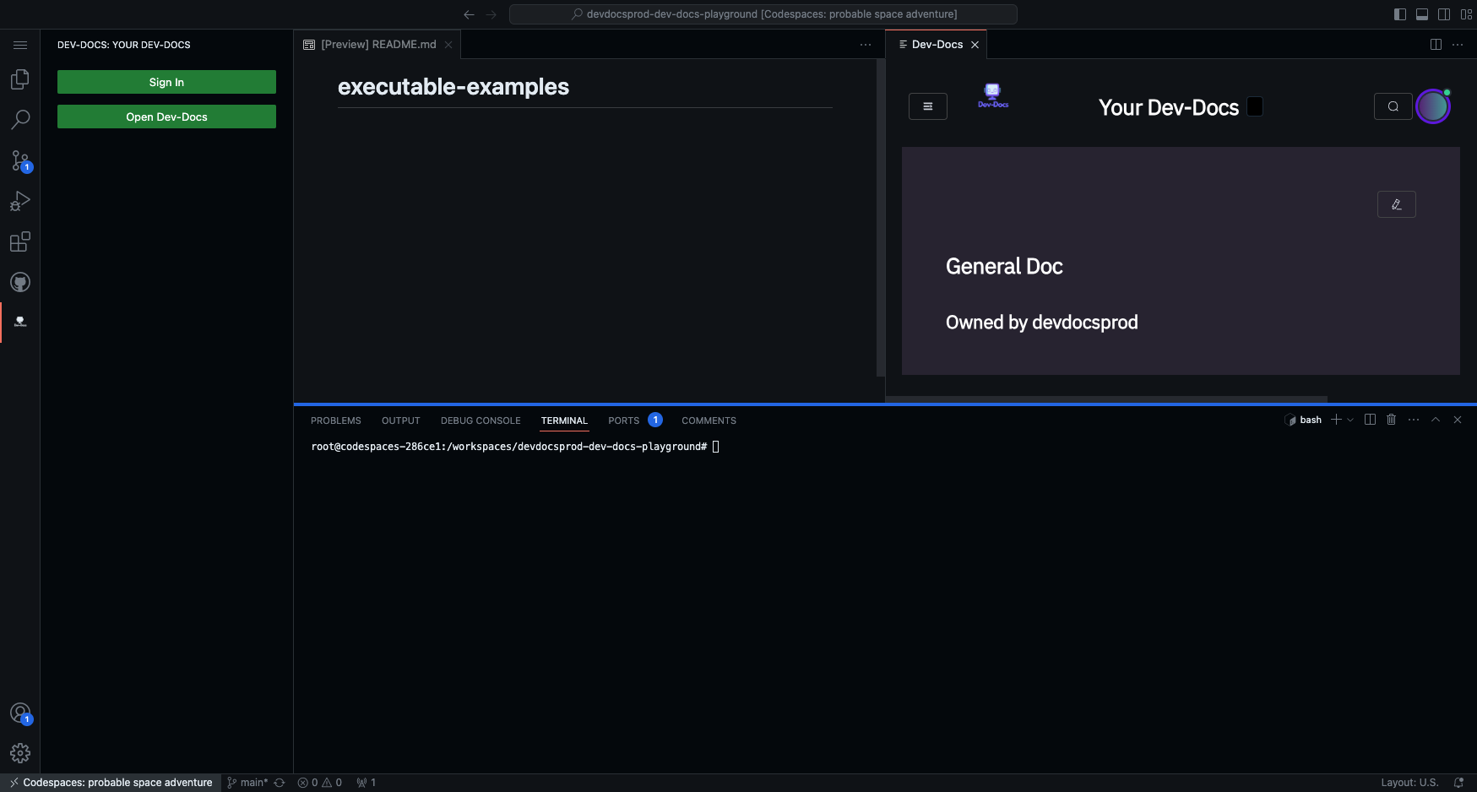Image resolution: width=1477 pixels, height=792 pixels.
Task: Click the edit pencil icon on General Doc
Action: [x=1396, y=204]
